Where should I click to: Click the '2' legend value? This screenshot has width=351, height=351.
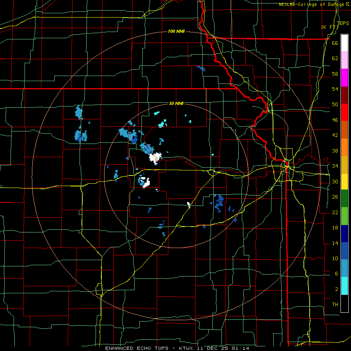click(337, 289)
